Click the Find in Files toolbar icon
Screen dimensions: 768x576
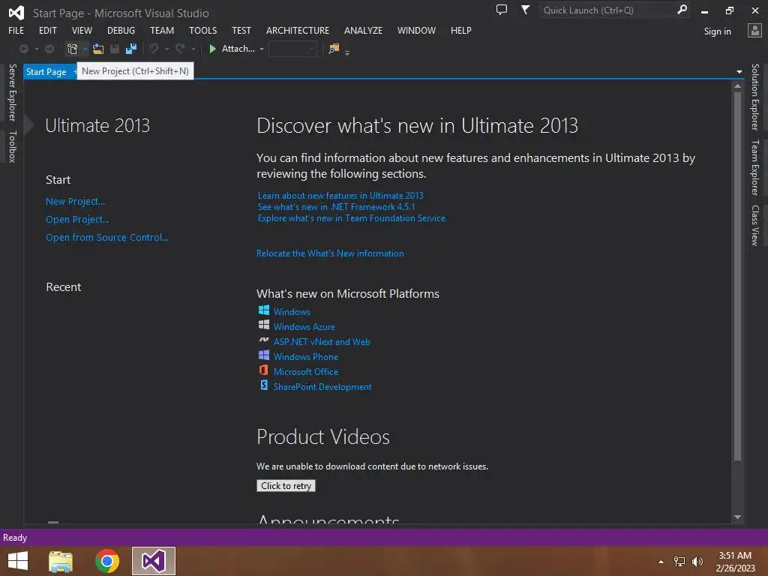click(334, 49)
